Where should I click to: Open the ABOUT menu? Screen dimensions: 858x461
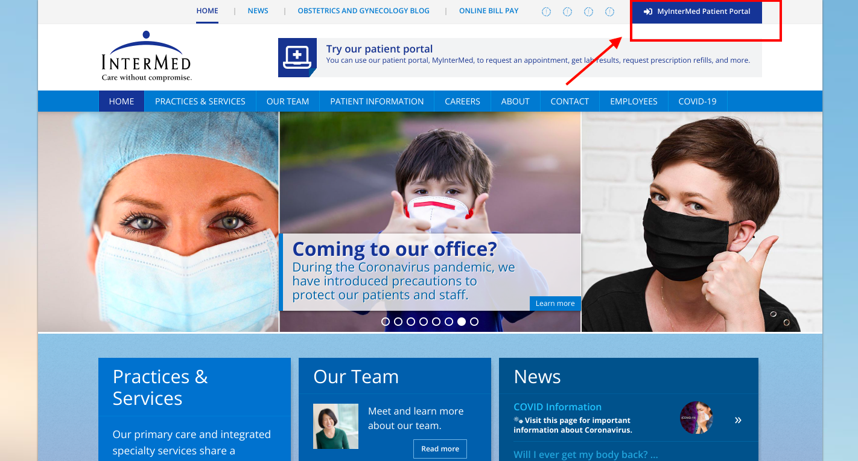[515, 101]
